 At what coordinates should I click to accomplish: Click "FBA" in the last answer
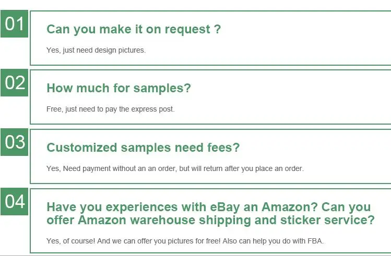(x=315, y=240)
